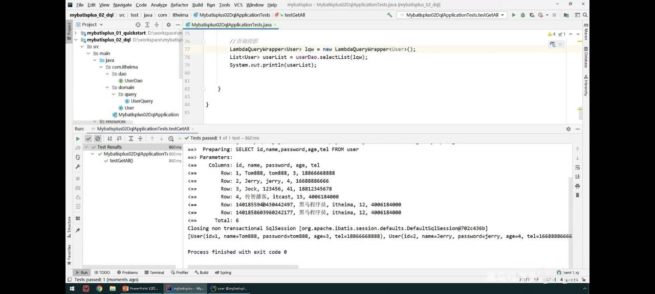Toggle Show Ignored tests button
Screen dimensions: 655x294
(x=97, y=138)
